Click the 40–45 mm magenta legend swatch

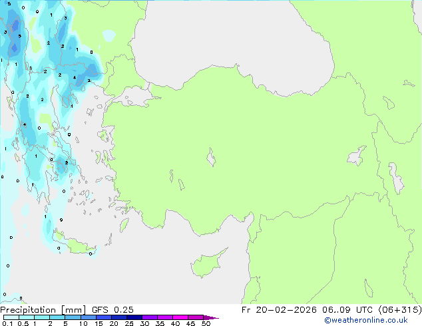tap(180, 317)
